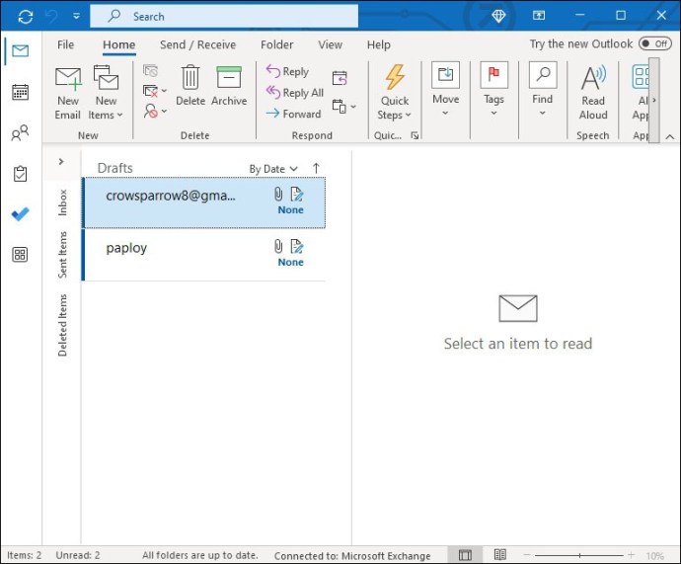Open the Clean Up dropdown
The width and height of the screenshot is (681, 564).
coord(155,91)
